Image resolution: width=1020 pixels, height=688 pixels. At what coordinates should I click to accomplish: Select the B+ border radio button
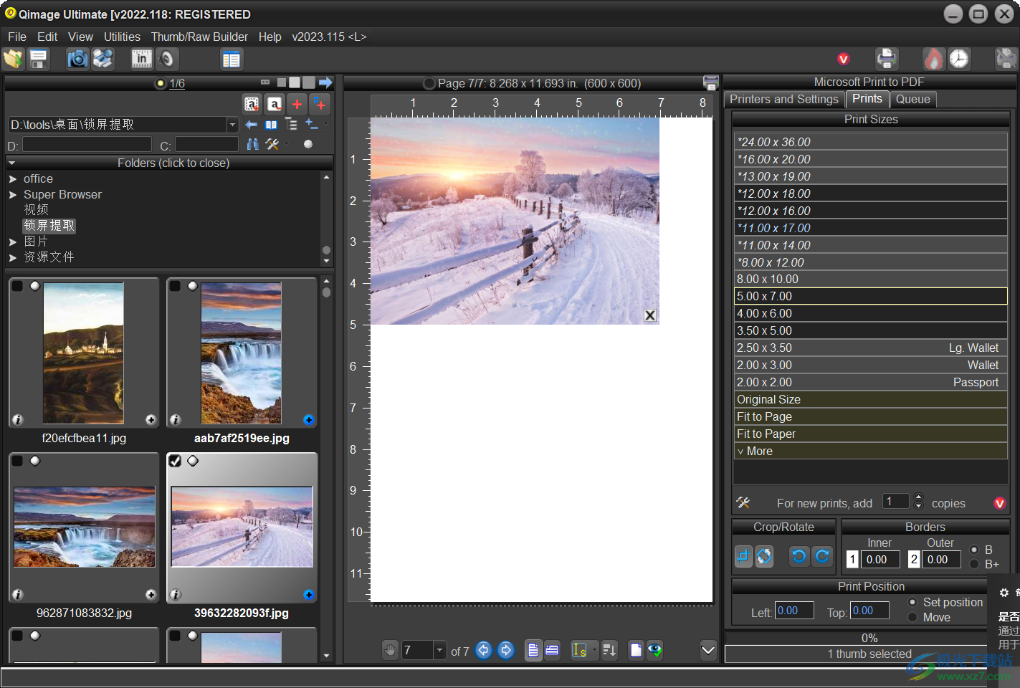click(974, 564)
